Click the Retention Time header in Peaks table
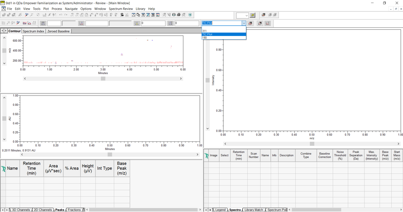Image resolution: width=403 pixels, height=212 pixels. tap(31, 168)
